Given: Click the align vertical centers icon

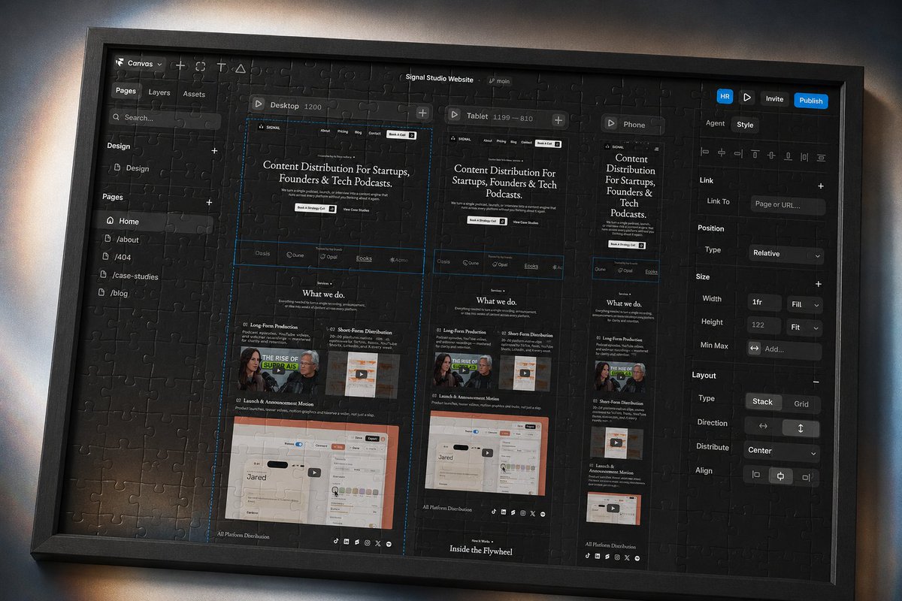Looking at the screenshot, I should [771, 155].
